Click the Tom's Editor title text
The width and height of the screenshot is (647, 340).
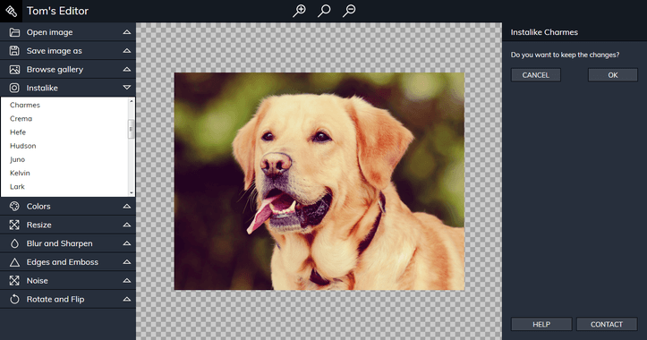[57, 11]
